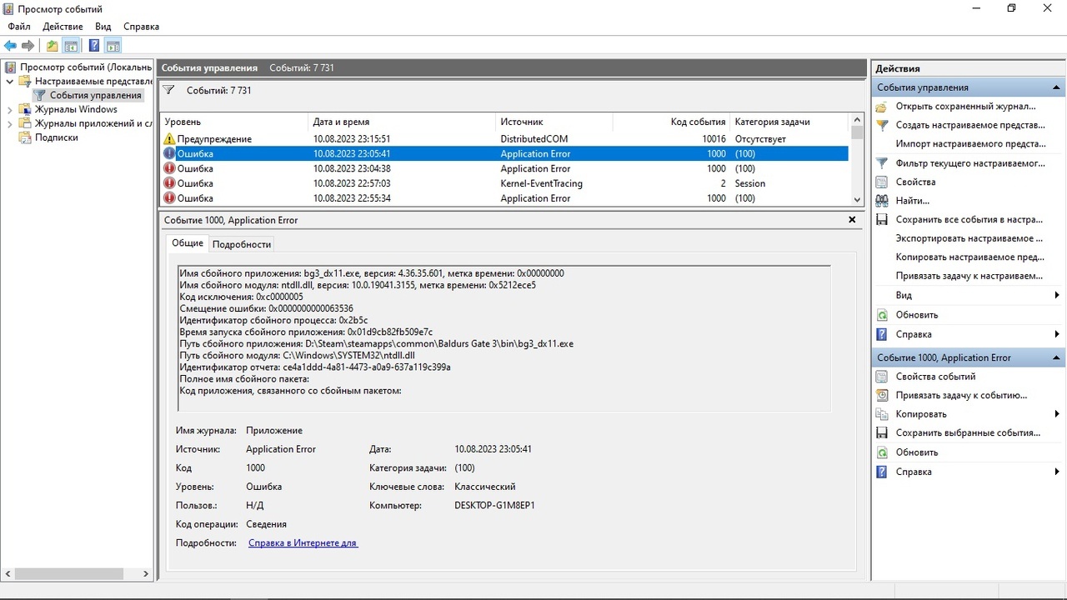
Task: Expand Журналы приложений и служб node
Action: pos(10,123)
